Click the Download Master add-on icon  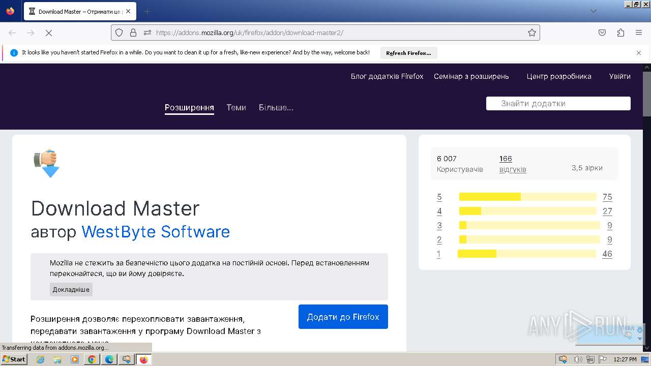(x=47, y=163)
